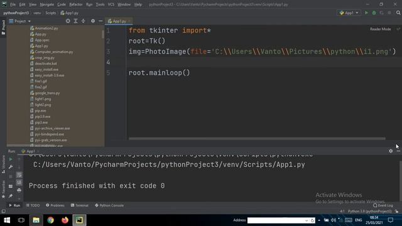Open File Explorer from taskbar

tap(36, 220)
